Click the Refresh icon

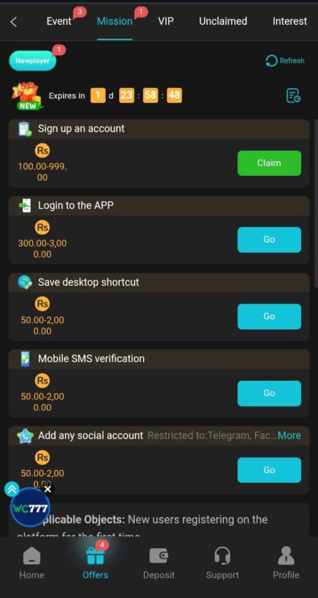pos(271,61)
